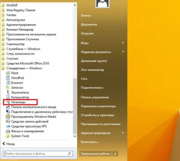Expand the Приложения Спутника folder
Screen dimensions: 180x161
(x=22, y=39)
